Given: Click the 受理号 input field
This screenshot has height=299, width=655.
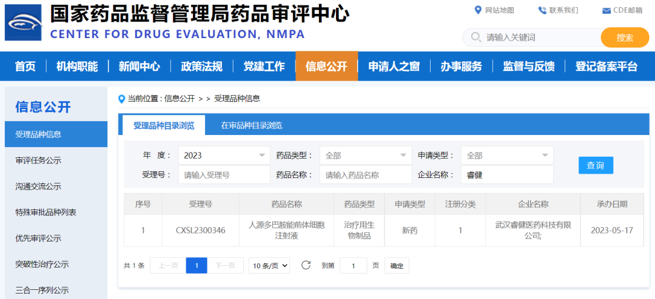Looking at the screenshot, I should pyautogui.click(x=224, y=175).
